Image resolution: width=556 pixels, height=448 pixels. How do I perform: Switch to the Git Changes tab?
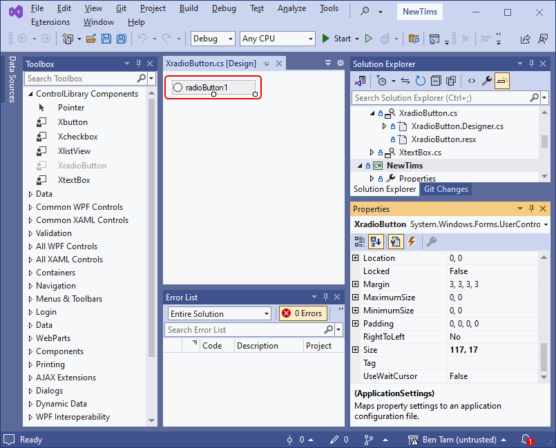445,188
